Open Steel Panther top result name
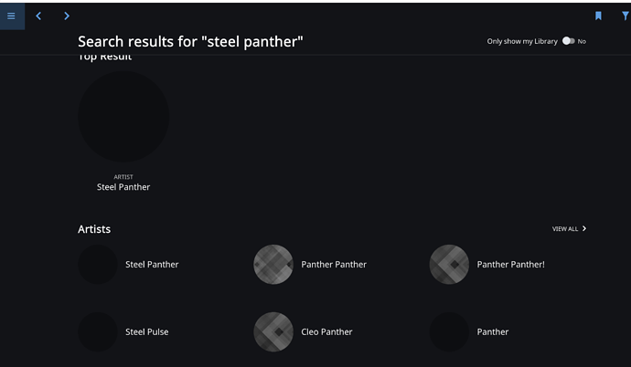 click(123, 187)
